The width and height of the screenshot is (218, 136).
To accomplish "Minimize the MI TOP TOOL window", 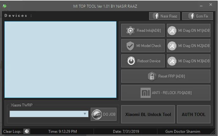I will coord(201,6).
